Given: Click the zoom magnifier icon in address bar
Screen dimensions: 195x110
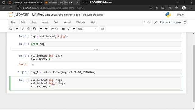Looking at the screenshot, I should [157, 8].
